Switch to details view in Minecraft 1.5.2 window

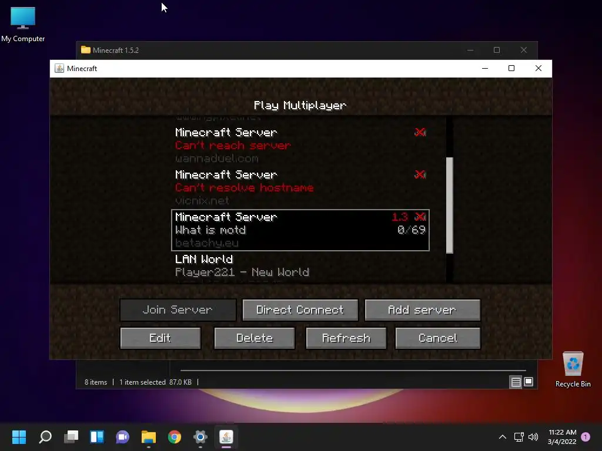tap(516, 382)
